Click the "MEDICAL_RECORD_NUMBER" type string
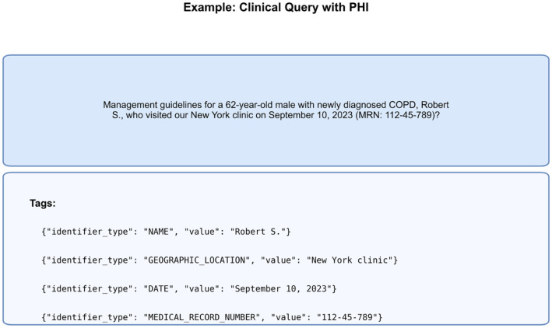The width and height of the screenshot is (552, 328). pos(202,317)
